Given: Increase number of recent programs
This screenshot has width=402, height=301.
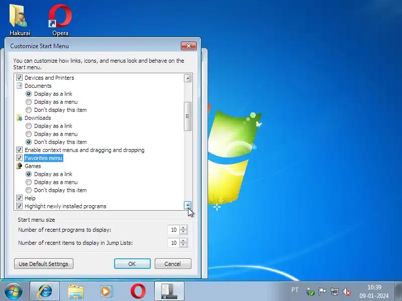Looking at the screenshot, I should pos(183,228).
